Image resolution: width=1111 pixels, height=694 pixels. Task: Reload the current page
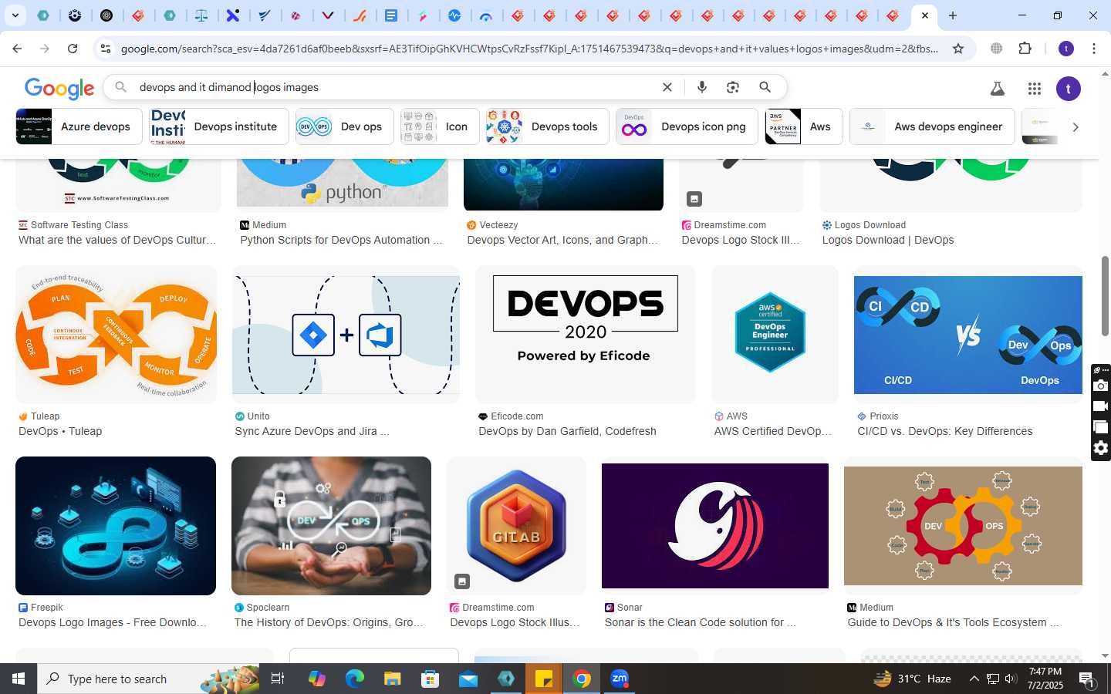(x=73, y=49)
